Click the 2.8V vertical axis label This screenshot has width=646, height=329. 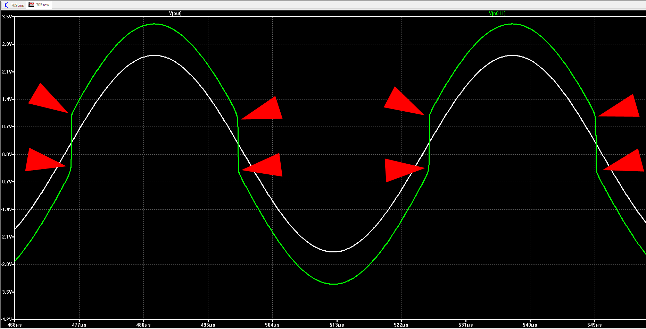click(x=7, y=44)
